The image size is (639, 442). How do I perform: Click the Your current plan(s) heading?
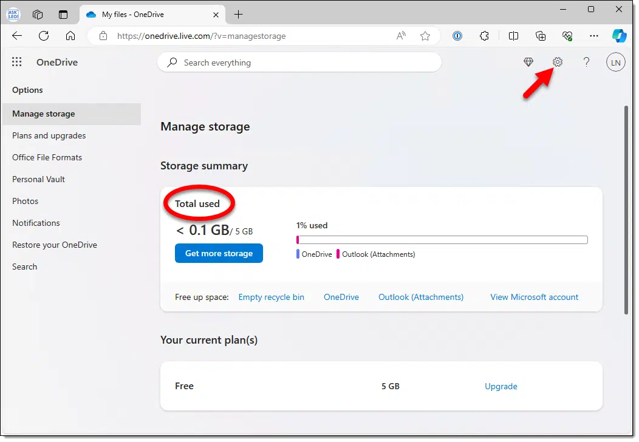point(209,340)
